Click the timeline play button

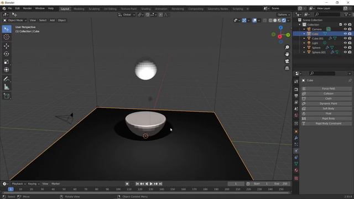click(x=151, y=184)
